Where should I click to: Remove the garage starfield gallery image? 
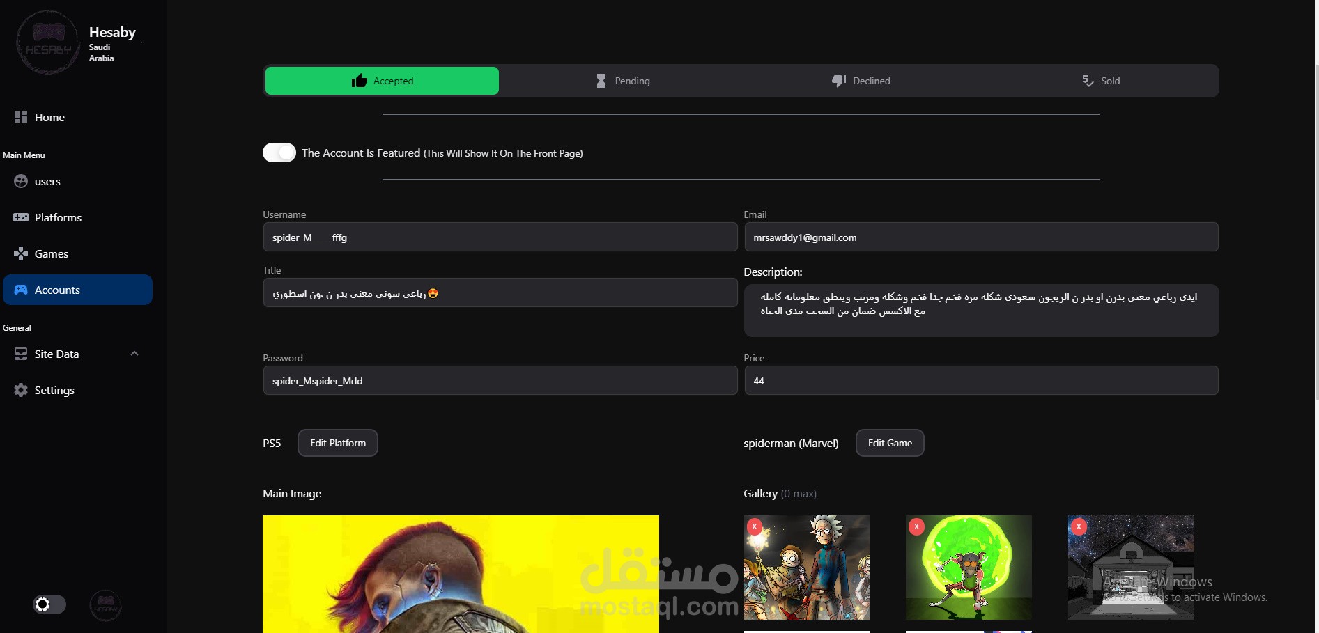1079,526
